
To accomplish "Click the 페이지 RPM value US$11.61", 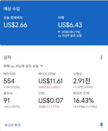I will (x=50, y=81).
